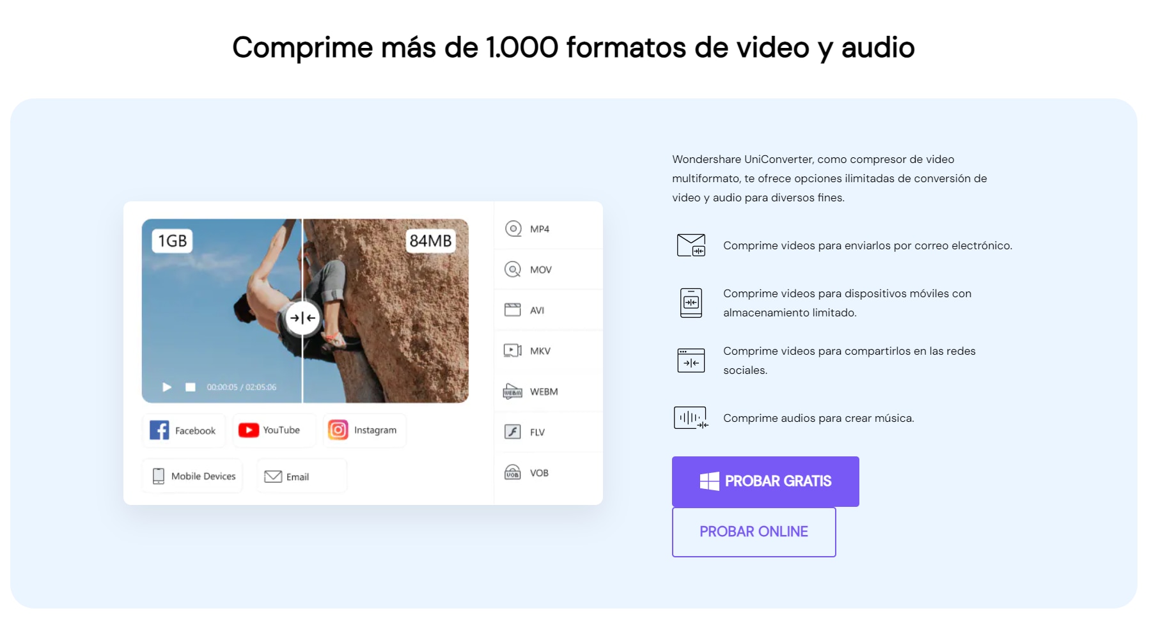This screenshot has width=1149, height=620.
Task: Click the AVI format label
Action: coord(537,311)
